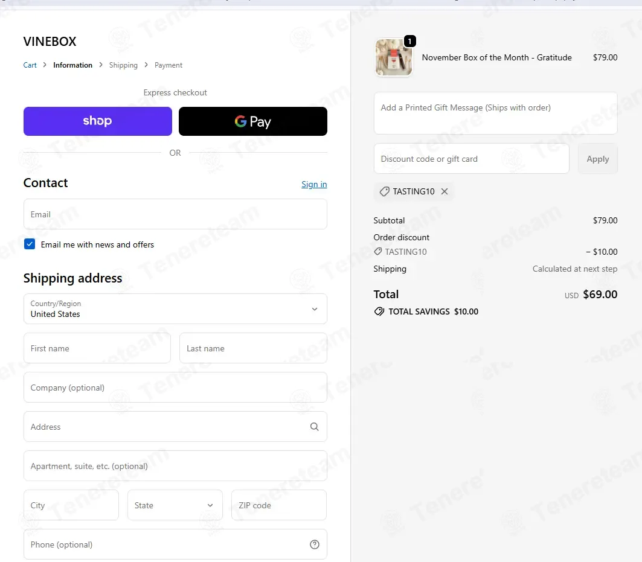
Task: Open the November Box product thumbnail
Action: (393, 57)
